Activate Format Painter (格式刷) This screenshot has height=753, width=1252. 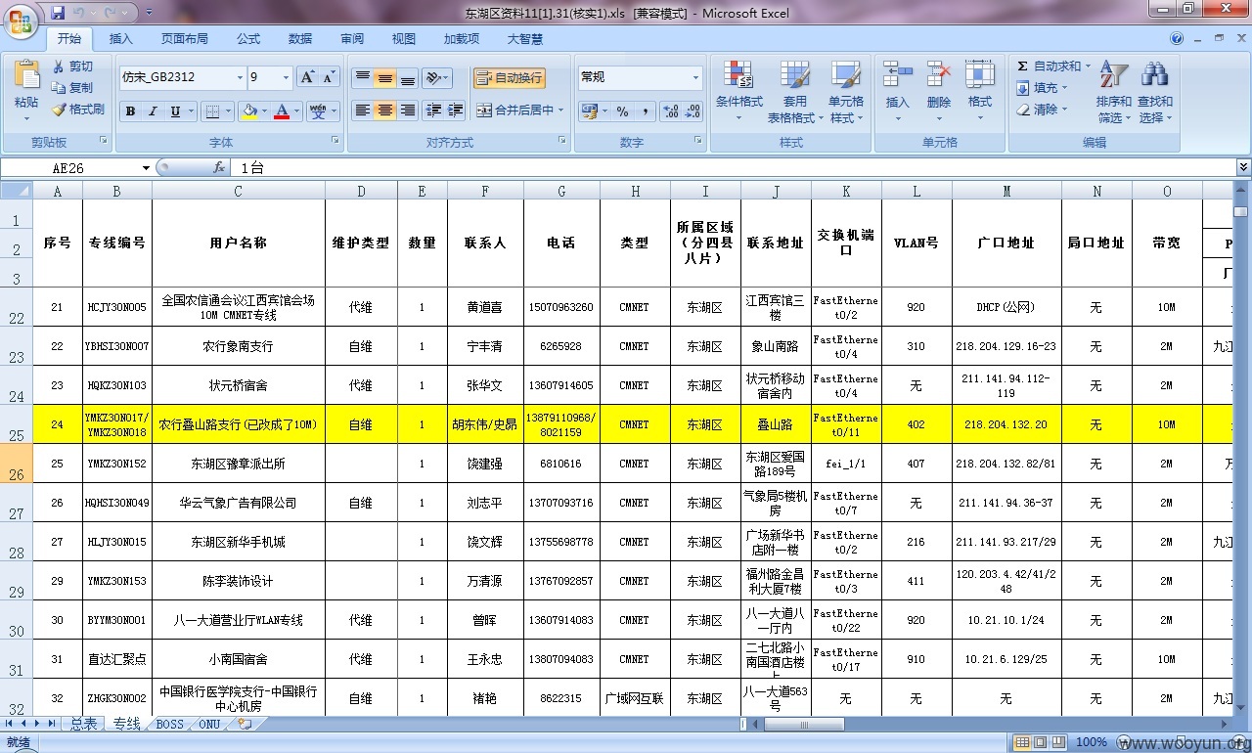(78, 110)
